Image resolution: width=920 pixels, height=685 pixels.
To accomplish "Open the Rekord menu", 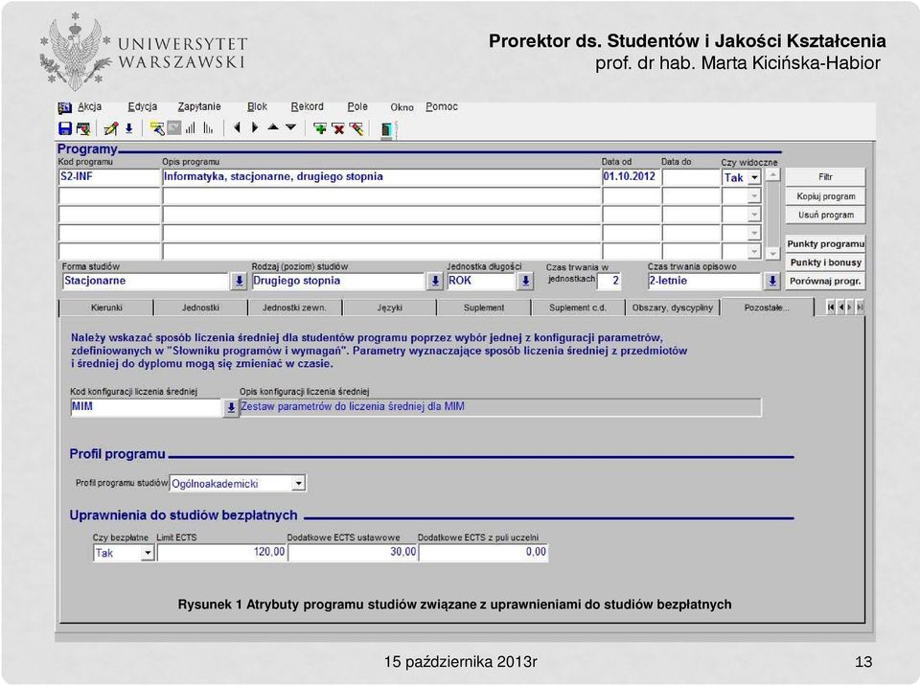I will pyautogui.click(x=307, y=106).
